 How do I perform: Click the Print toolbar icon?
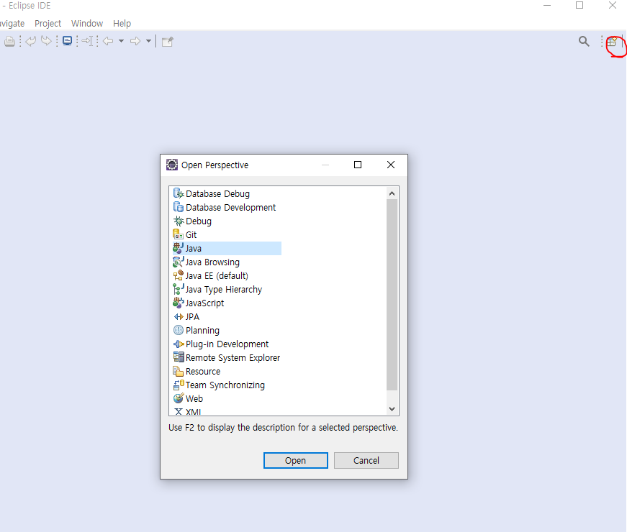point(9,41)
